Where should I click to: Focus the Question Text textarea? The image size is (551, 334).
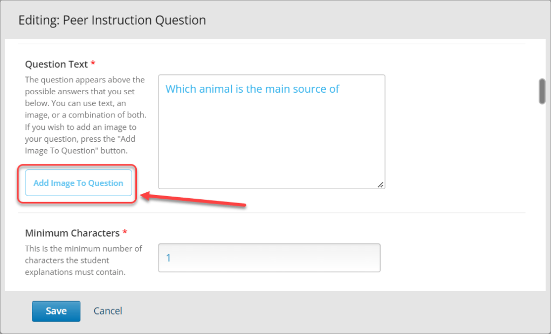point(271,140)
